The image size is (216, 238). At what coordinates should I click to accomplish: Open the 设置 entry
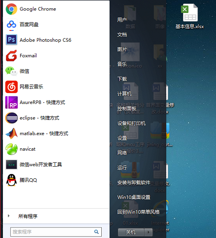point(122,138)
